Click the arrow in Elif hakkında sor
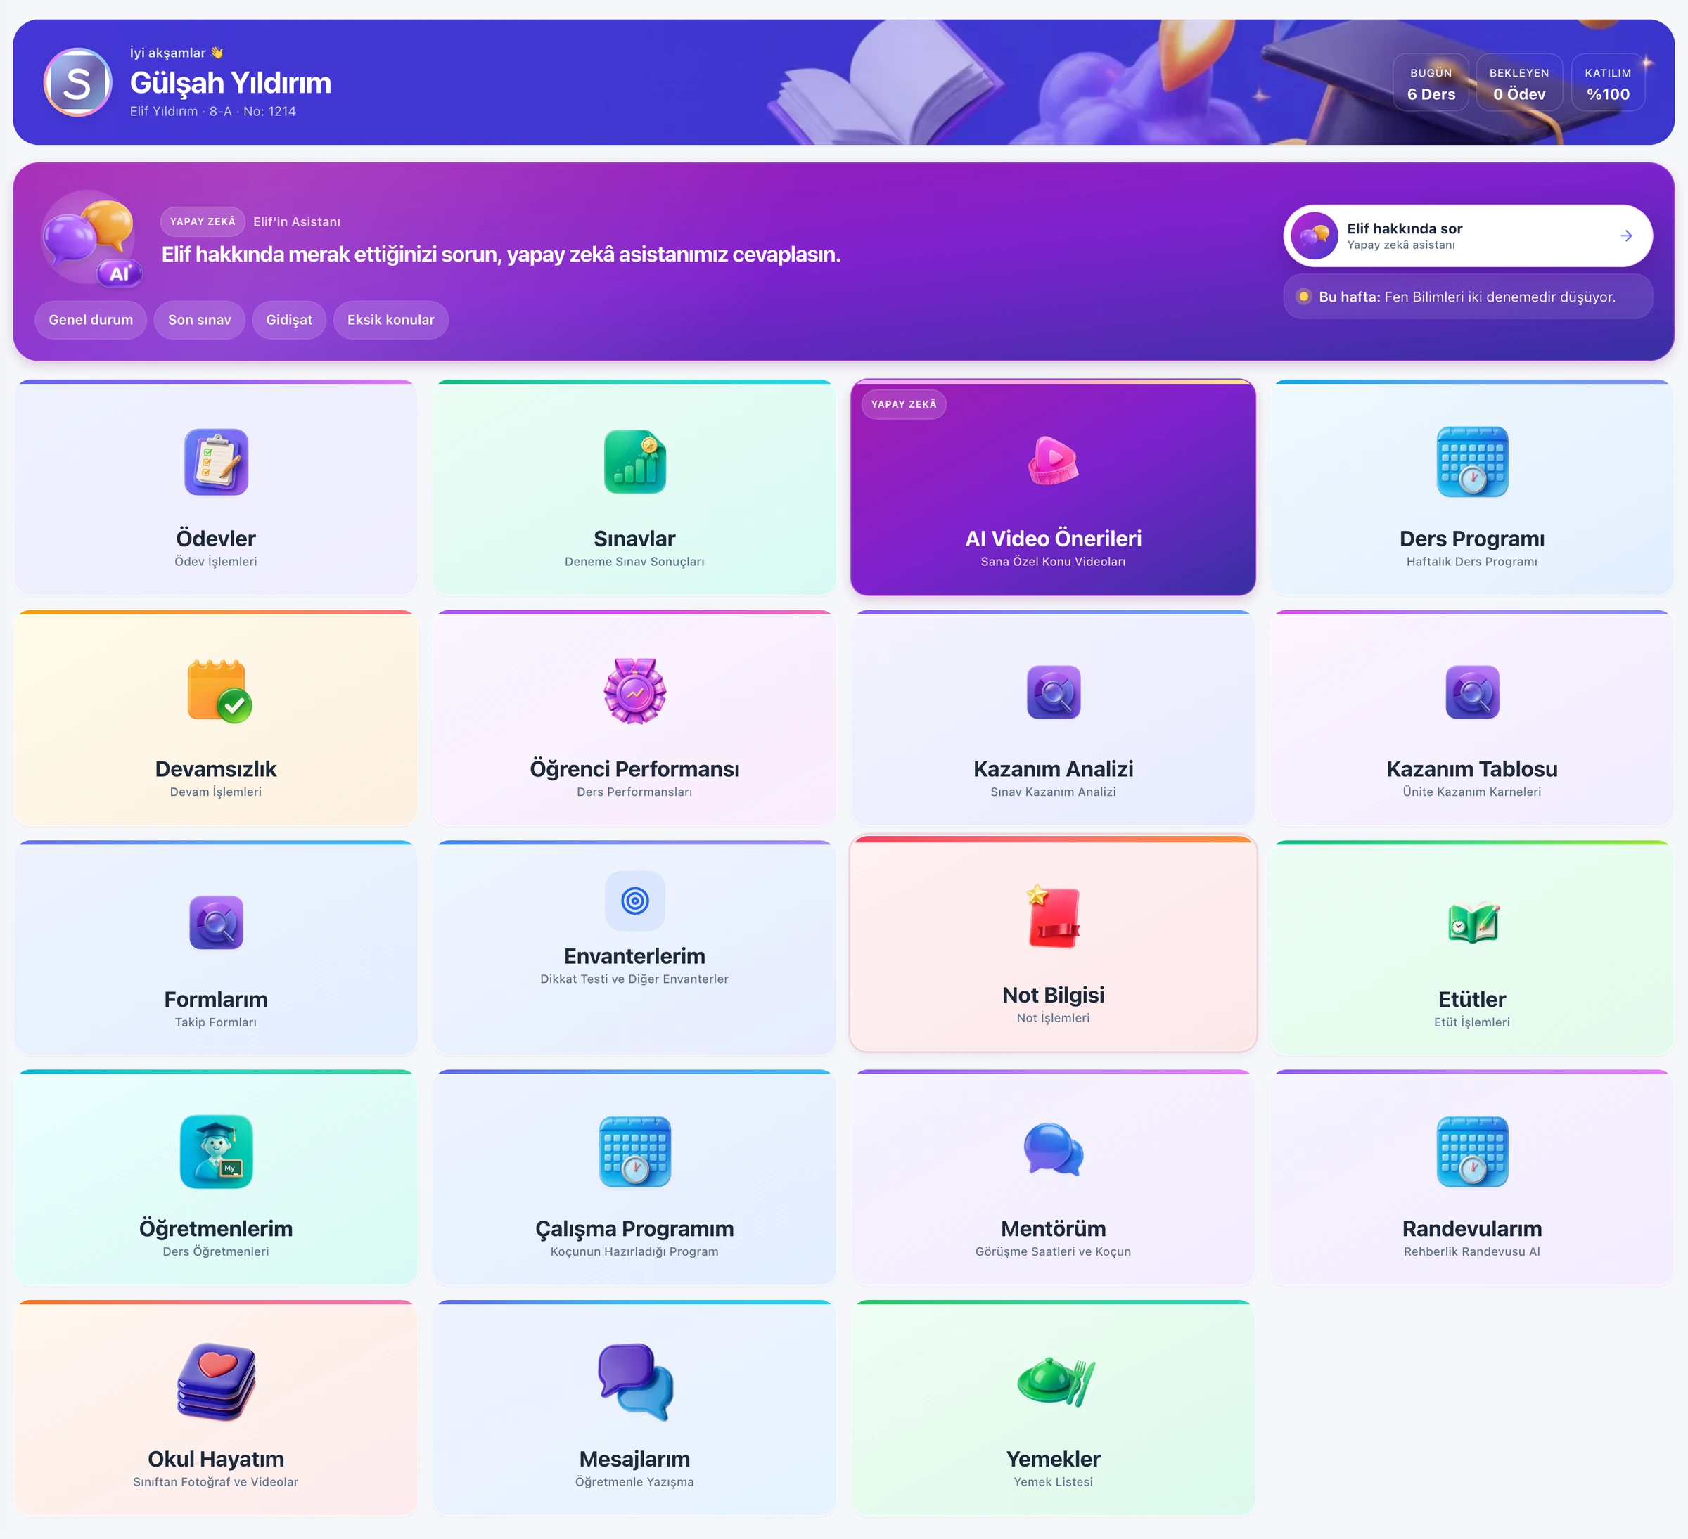The height and width of the screenshot is (1539, 1688). coord(1626,236)
